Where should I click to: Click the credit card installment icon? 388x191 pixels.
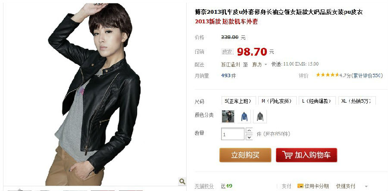[300, 186]
